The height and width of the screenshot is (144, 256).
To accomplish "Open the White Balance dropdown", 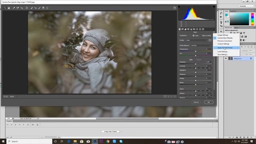I will (201, 45).
